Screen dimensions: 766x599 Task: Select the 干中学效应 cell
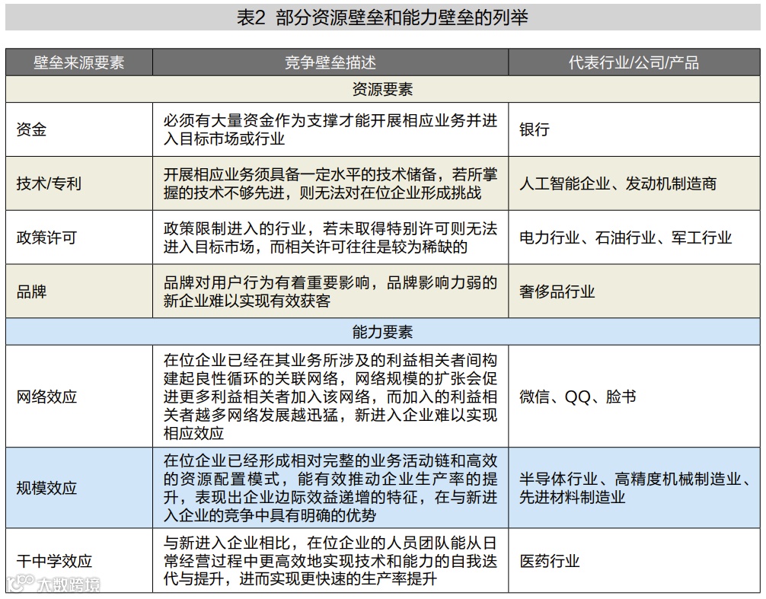pos(79,561)
